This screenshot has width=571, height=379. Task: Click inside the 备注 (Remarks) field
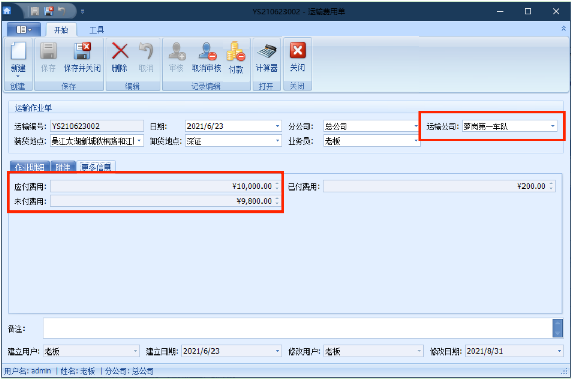point(255,327)
